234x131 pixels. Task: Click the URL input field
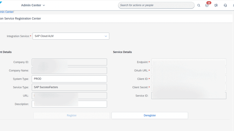(x=69, y=96)
